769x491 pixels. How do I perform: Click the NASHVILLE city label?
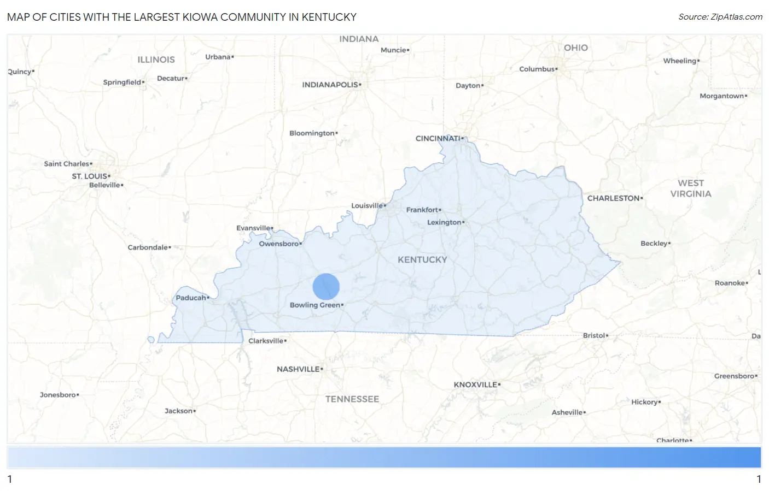pyautogui.click(x=298, y=369)
